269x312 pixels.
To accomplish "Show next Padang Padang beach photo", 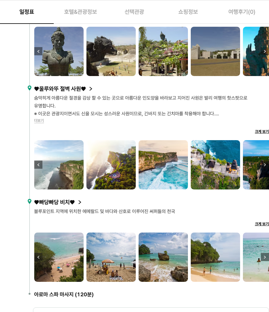I will [265, 257].
